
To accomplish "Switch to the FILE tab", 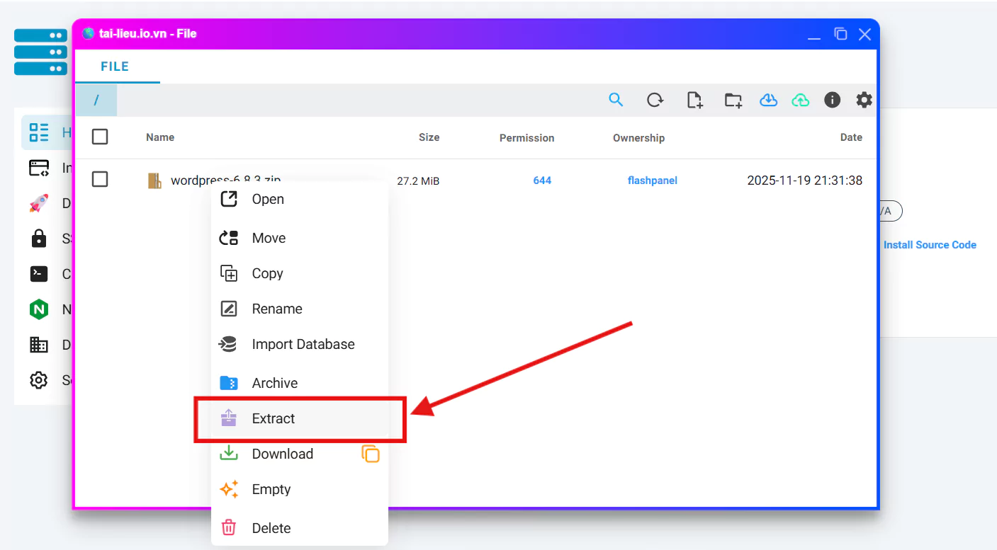I will [x=115, y=67].
